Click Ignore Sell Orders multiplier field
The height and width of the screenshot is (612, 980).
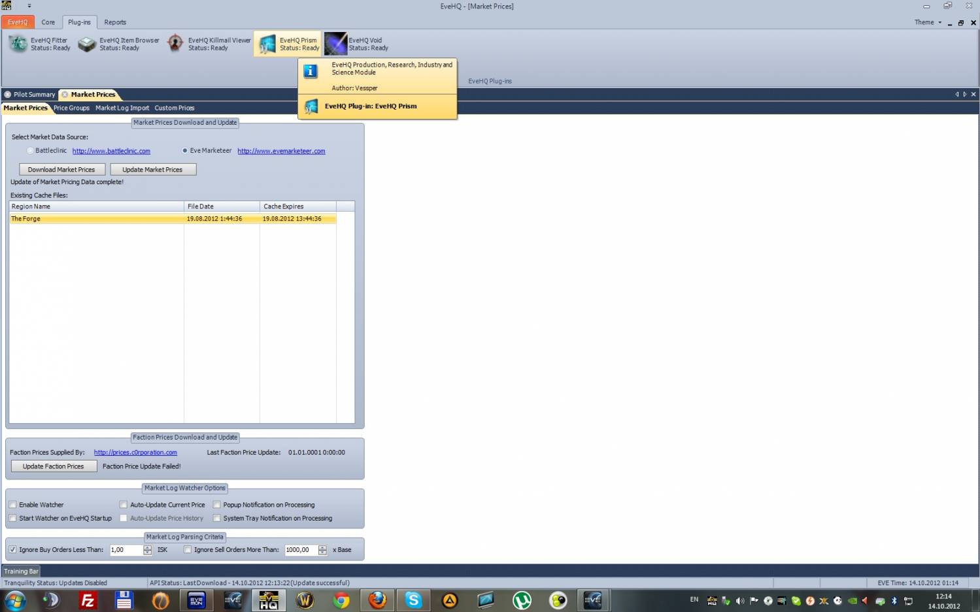coord(301,550)
